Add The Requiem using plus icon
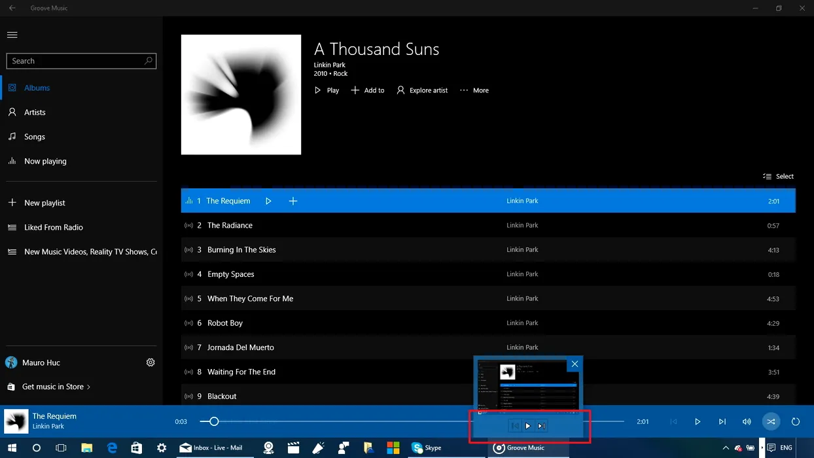Viewport: 814px width, 458px height. tap(293, 201)
